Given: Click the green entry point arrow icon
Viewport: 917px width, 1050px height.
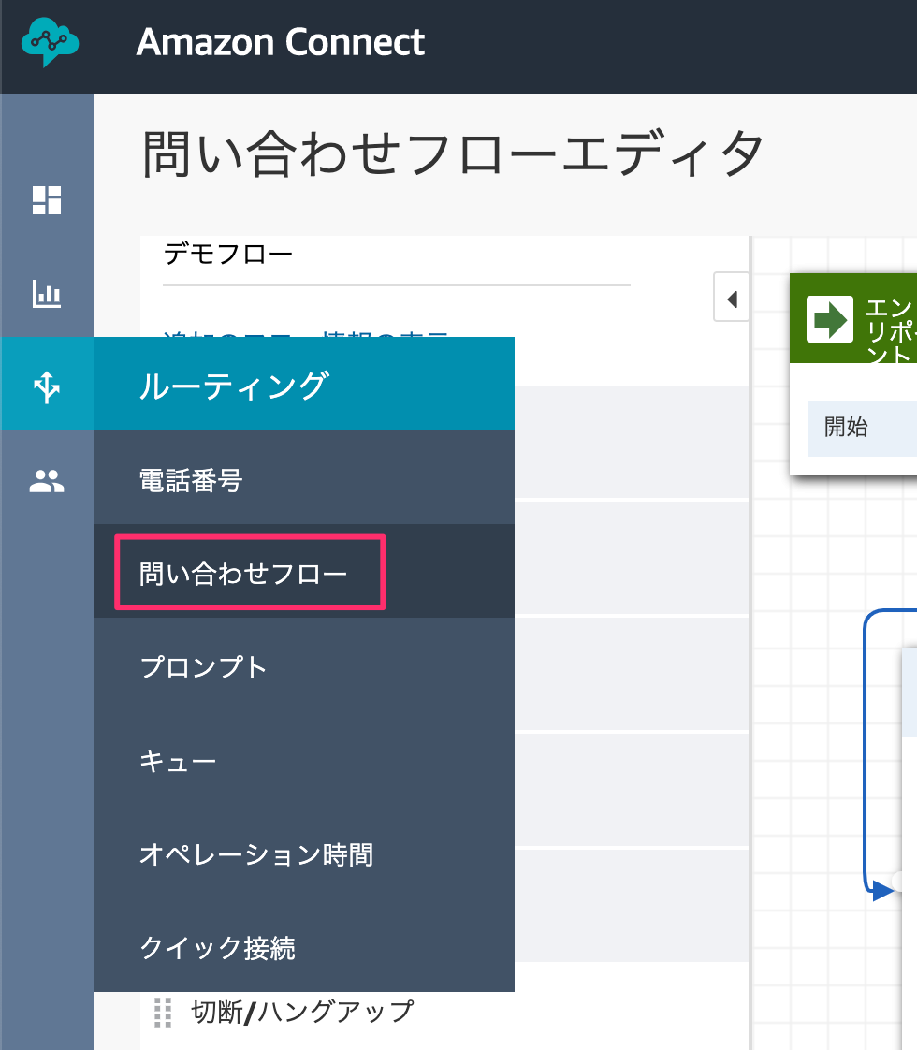Looking at the screenshot, I should [x=829, y=319].
